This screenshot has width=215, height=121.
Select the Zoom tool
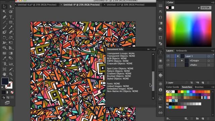click(x=11, y=74)
